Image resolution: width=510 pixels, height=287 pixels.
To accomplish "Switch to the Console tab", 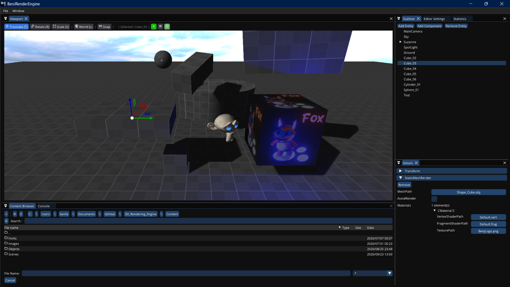I will (x=44, y=206).
